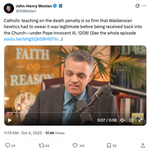Image resolution: width=151 pixels, height=151 pixels.
Task: Click the @JhWesten handle
Action: pyautogui.click(x=26, y=11)
